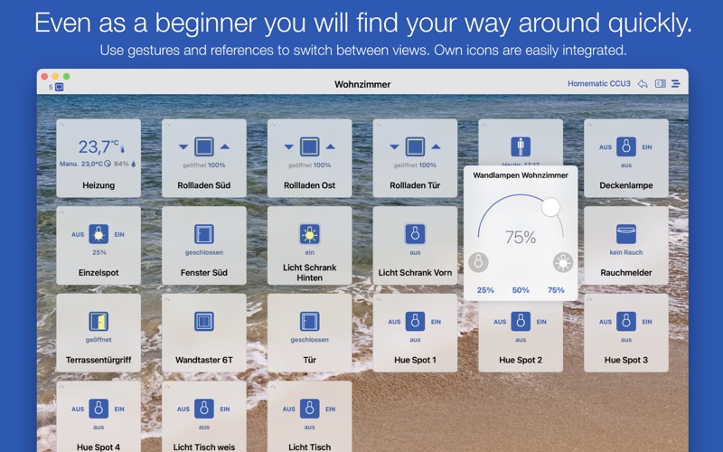Turn Wandlampen fully off with dim bulb

[x=478, y=262]
